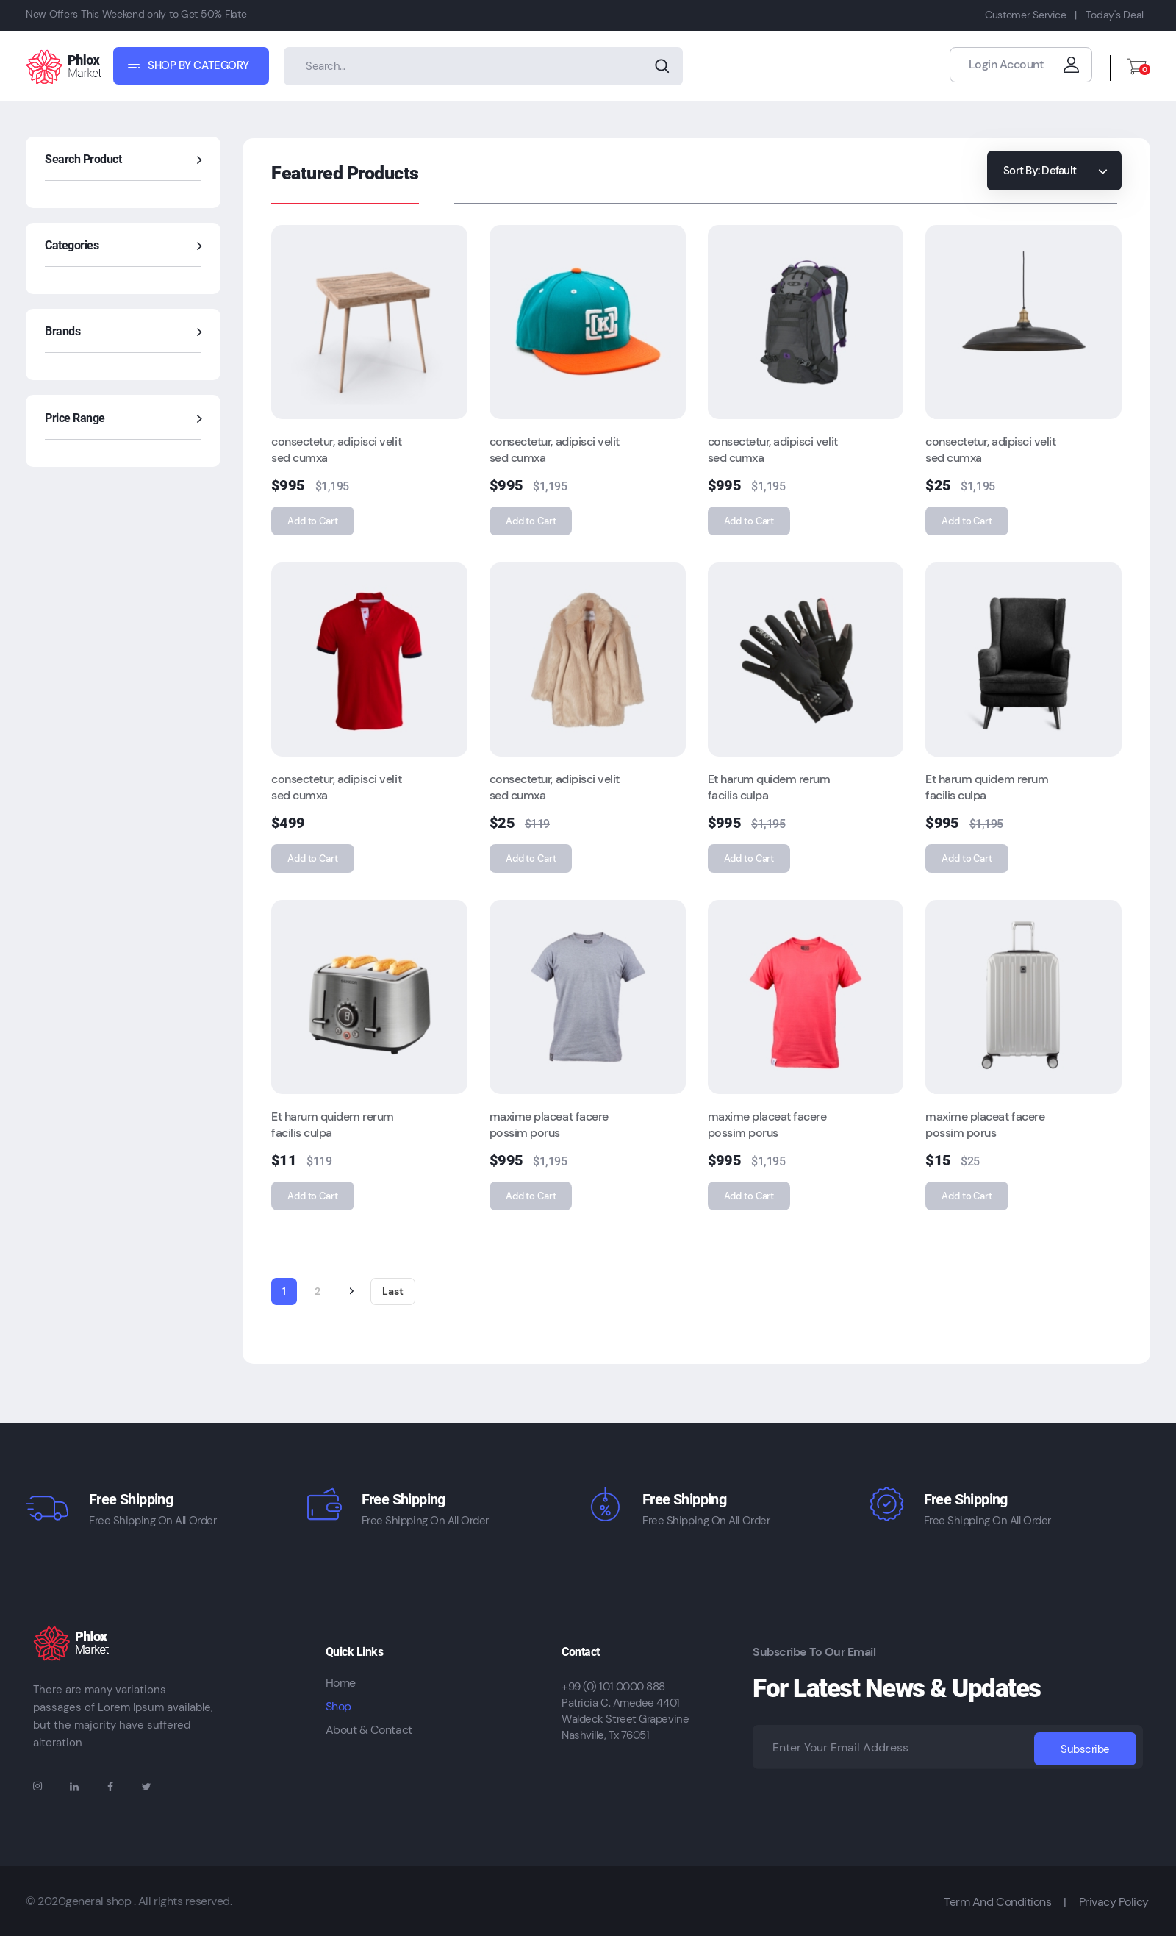Open the Sort By: Default dropdown

point(1053,171)
